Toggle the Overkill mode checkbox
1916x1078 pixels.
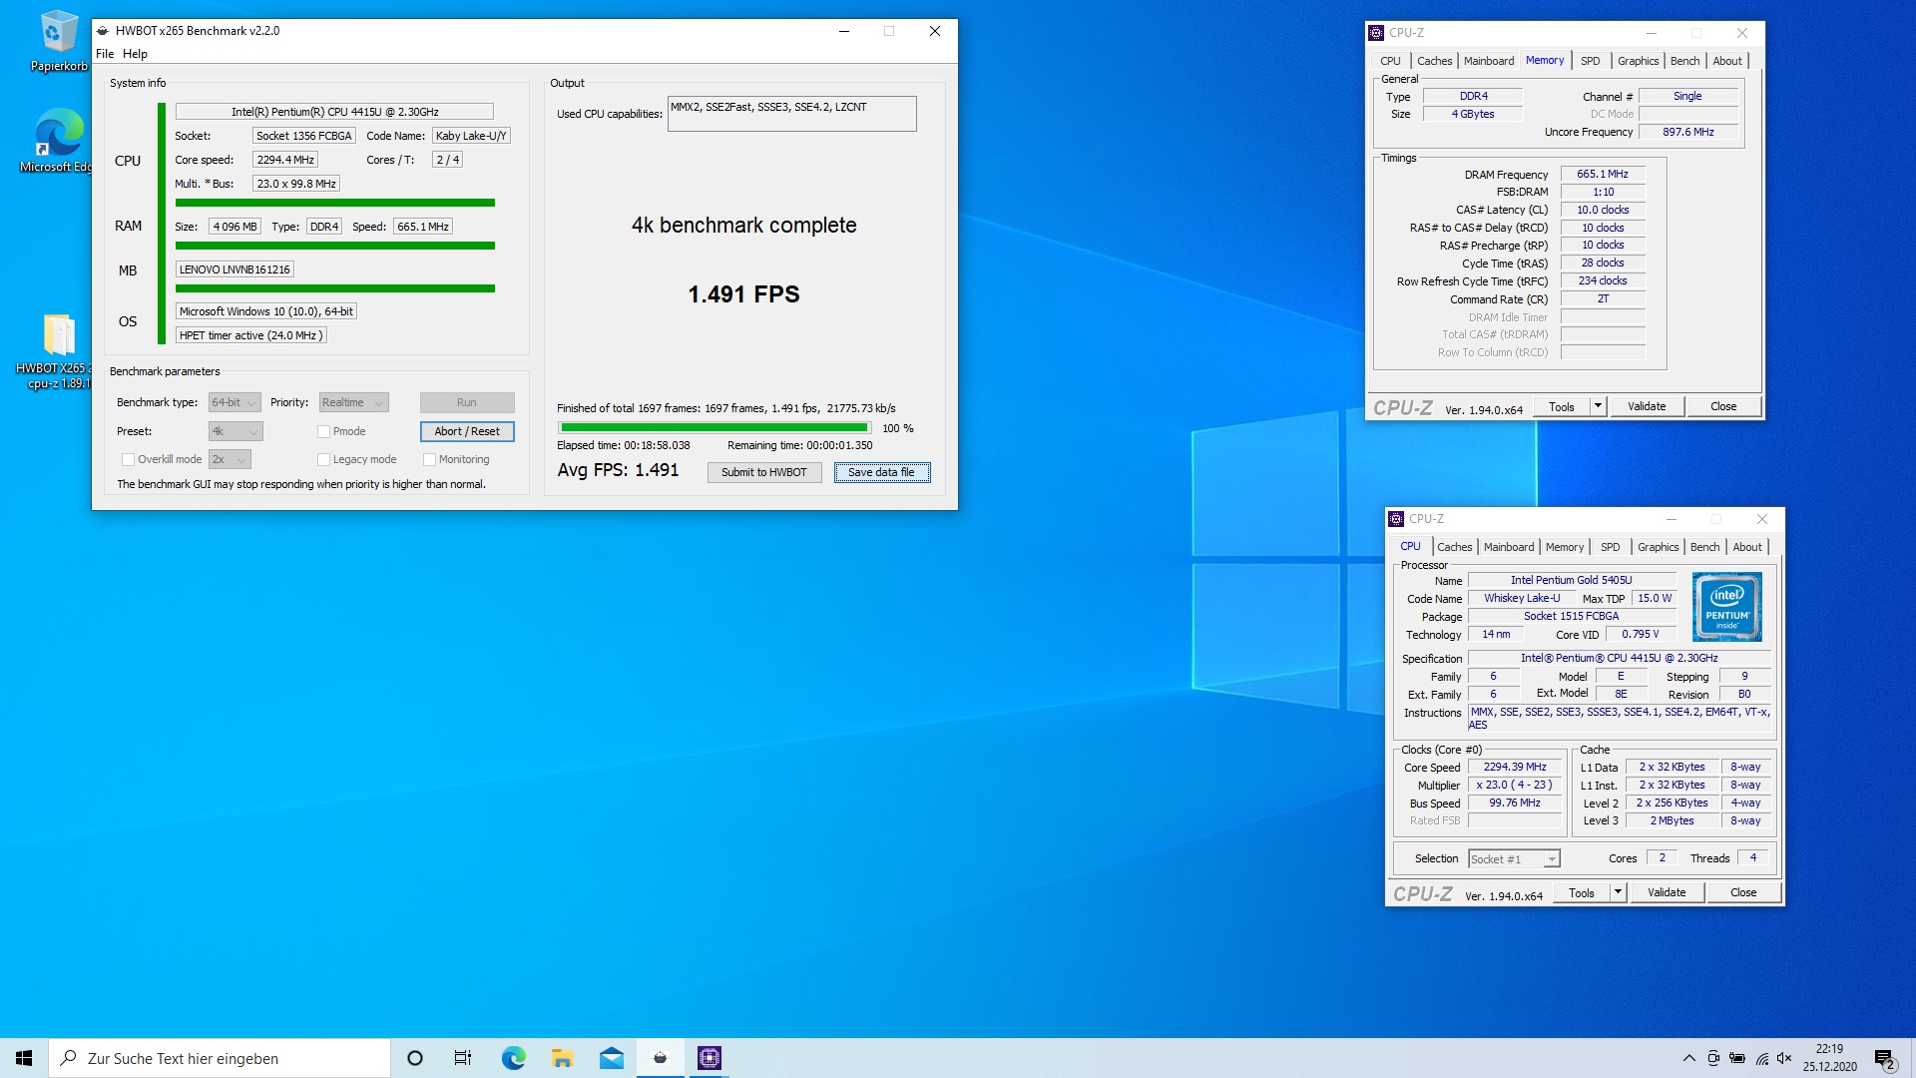pyautogui.click(x=128, y=459)
